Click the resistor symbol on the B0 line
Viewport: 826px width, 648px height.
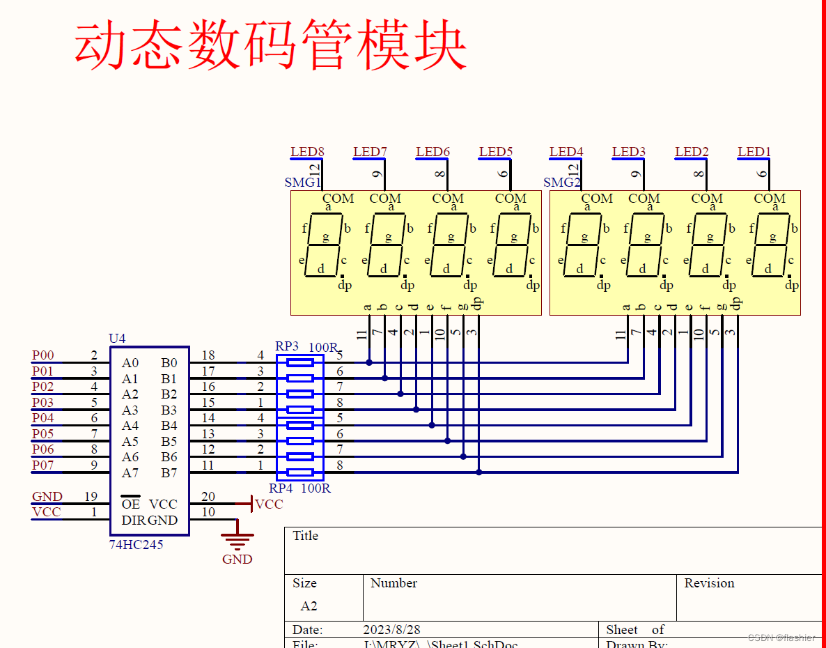click(300, 362)
